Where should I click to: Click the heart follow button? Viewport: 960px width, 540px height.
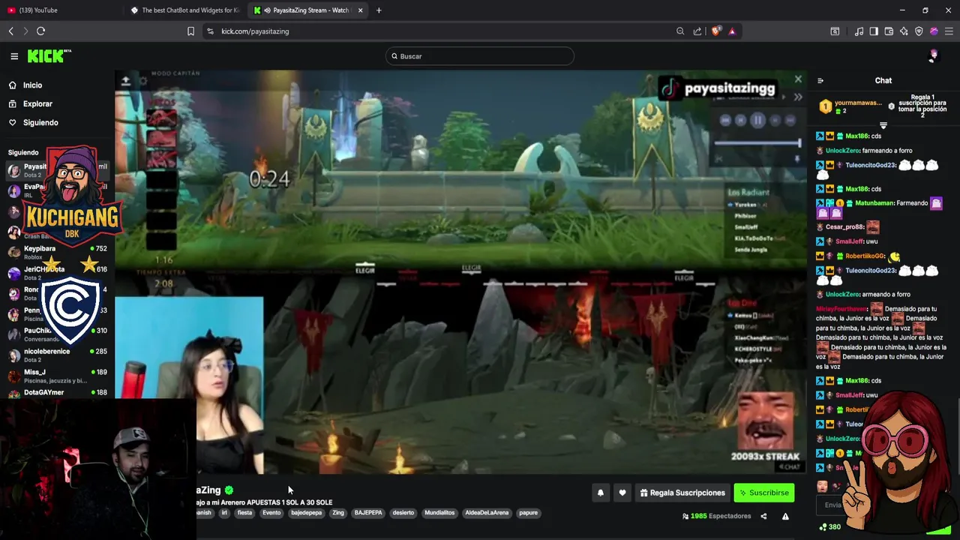pyautogui.click(x=622, y=493)
